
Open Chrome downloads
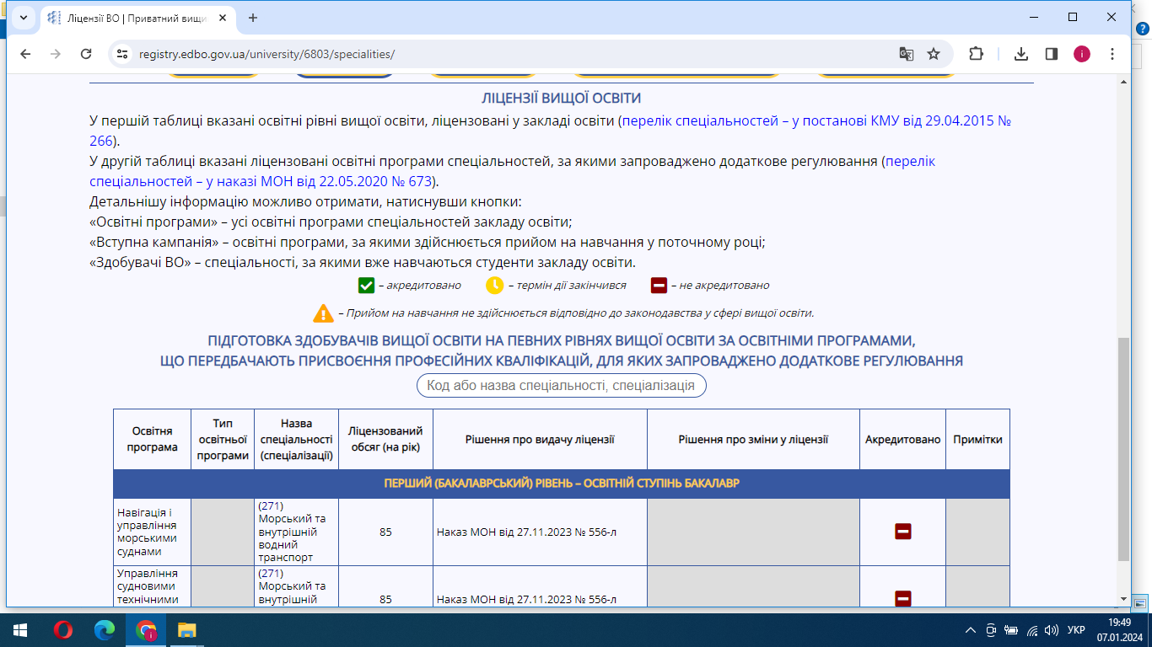pyautogui.click(x=1021, y=54)
